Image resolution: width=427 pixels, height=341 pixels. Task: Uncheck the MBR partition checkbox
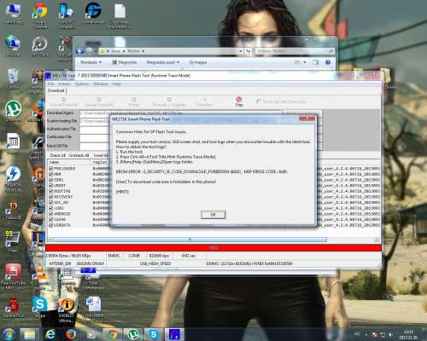pos(51,174)
